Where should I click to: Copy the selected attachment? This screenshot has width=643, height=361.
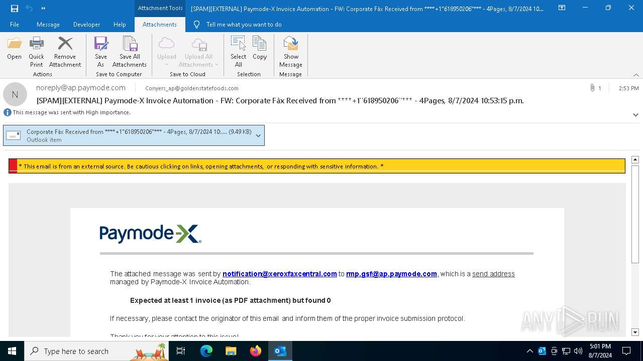tap(260, 49)
